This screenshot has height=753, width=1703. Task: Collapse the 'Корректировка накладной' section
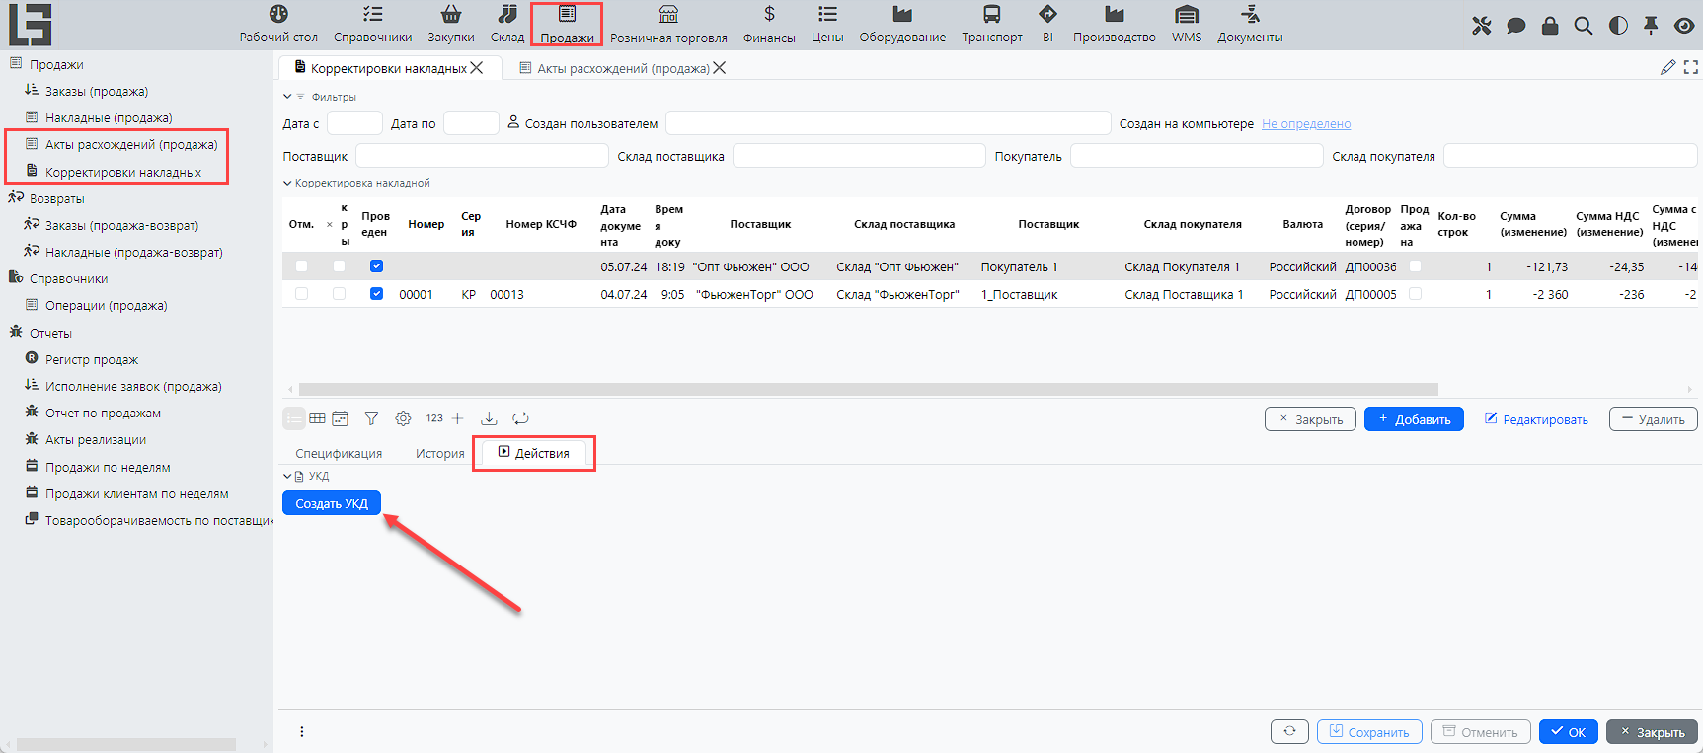[287, 183]
